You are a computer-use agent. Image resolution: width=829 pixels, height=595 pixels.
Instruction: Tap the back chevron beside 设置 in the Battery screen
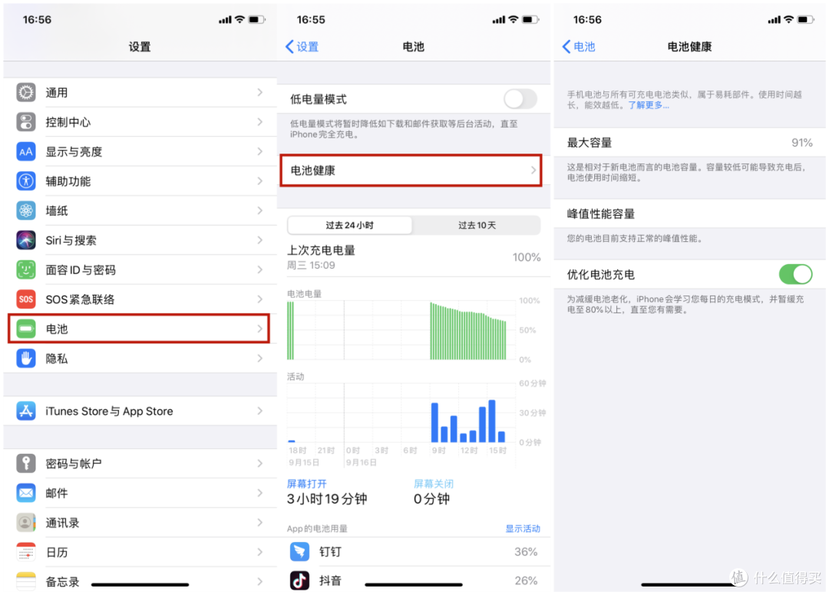click(289, 47)
